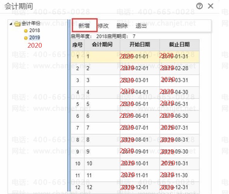The width and height of the screenshot is (229, 194).
Task: Select end date cell ending -08-31
Action: click(179, 140)
